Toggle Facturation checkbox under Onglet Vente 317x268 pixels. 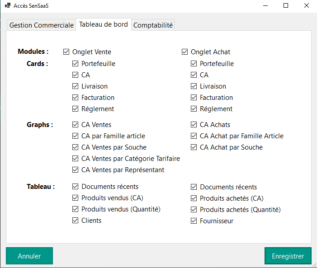(76, 98)
